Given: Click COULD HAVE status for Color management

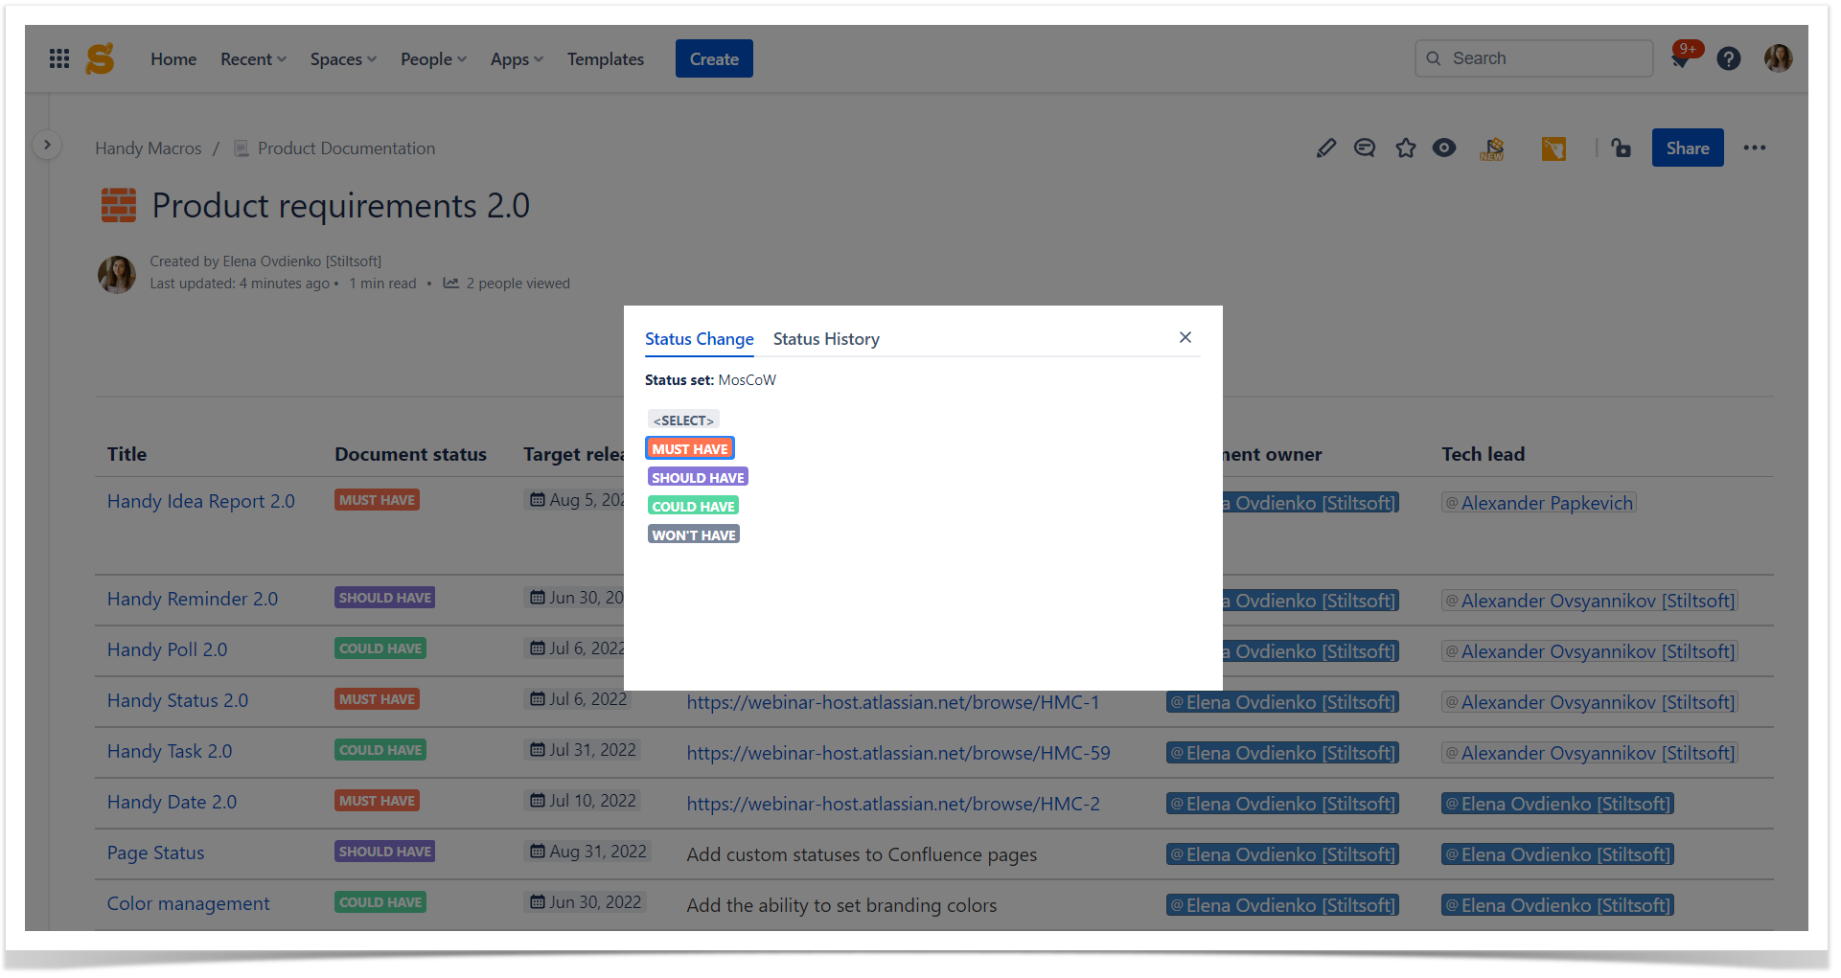Looking at the screenshot, I should pos(380,902).
